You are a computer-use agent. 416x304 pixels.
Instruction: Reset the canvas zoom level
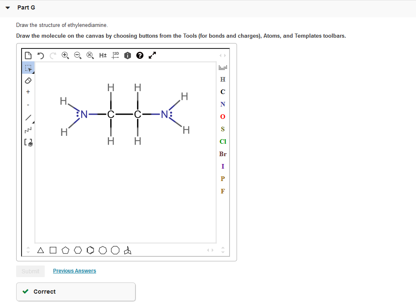[90, 55]
